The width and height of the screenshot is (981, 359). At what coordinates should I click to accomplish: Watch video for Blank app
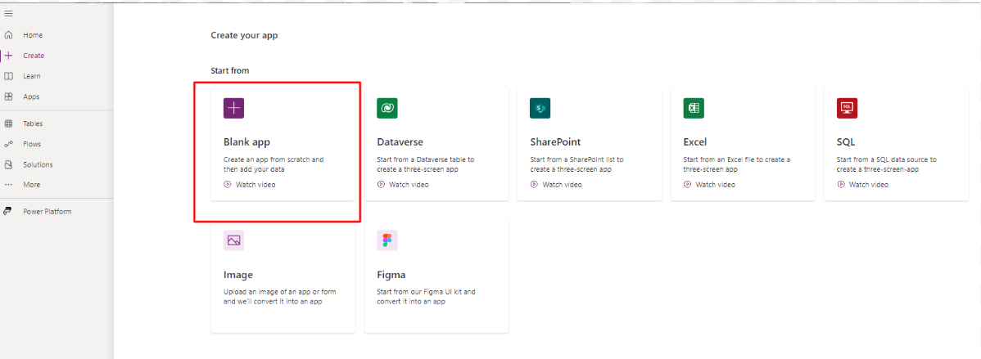255,185
